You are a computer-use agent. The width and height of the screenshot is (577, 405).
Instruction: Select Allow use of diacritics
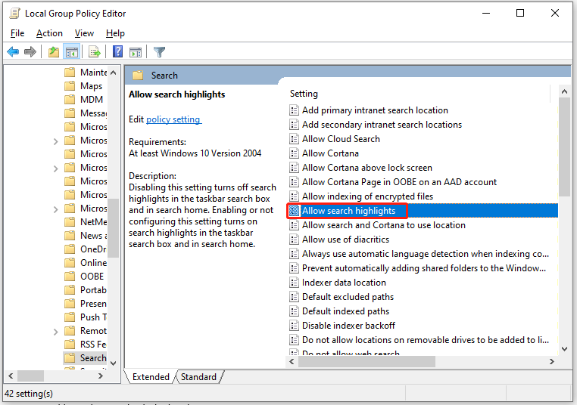point(345,240)
